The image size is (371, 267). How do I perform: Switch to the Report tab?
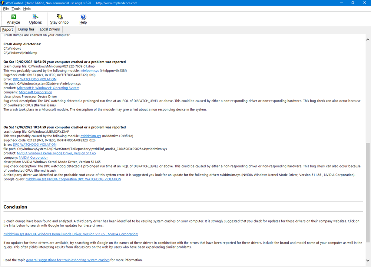point(7,29)
